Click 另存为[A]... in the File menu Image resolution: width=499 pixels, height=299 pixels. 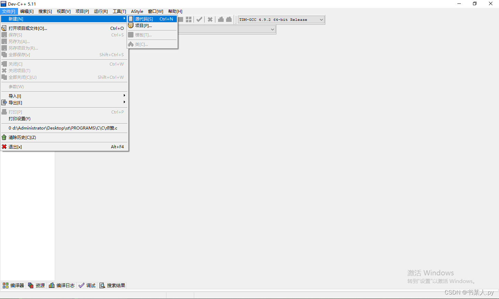pyautogui.click(x=64, y=41)
